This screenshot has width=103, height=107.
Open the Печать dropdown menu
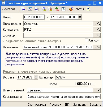pos(55,105)
